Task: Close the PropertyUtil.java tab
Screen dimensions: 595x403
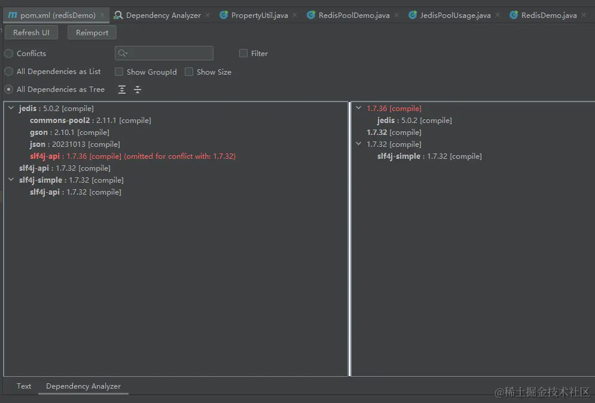Action: 295,15
